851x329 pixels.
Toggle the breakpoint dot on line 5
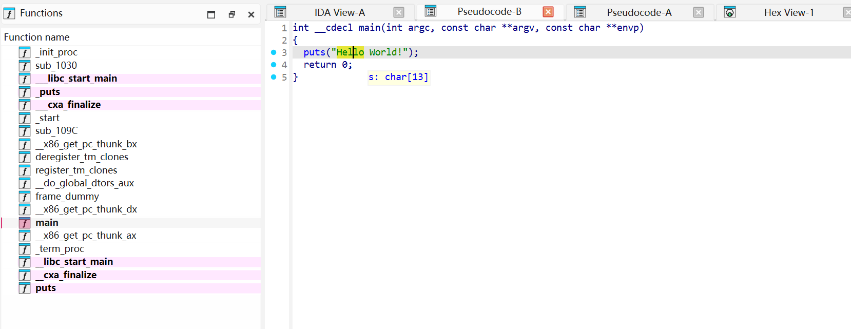pos(274,77)
